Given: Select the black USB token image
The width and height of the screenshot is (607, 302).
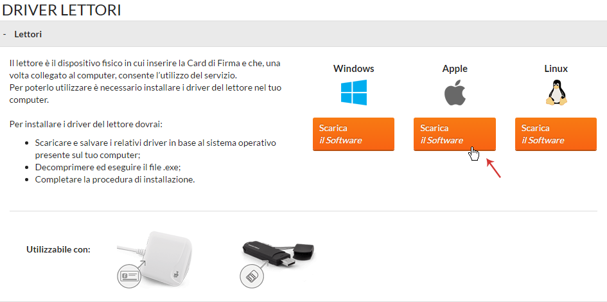Looking at the screenshot, I should [277, 260].
